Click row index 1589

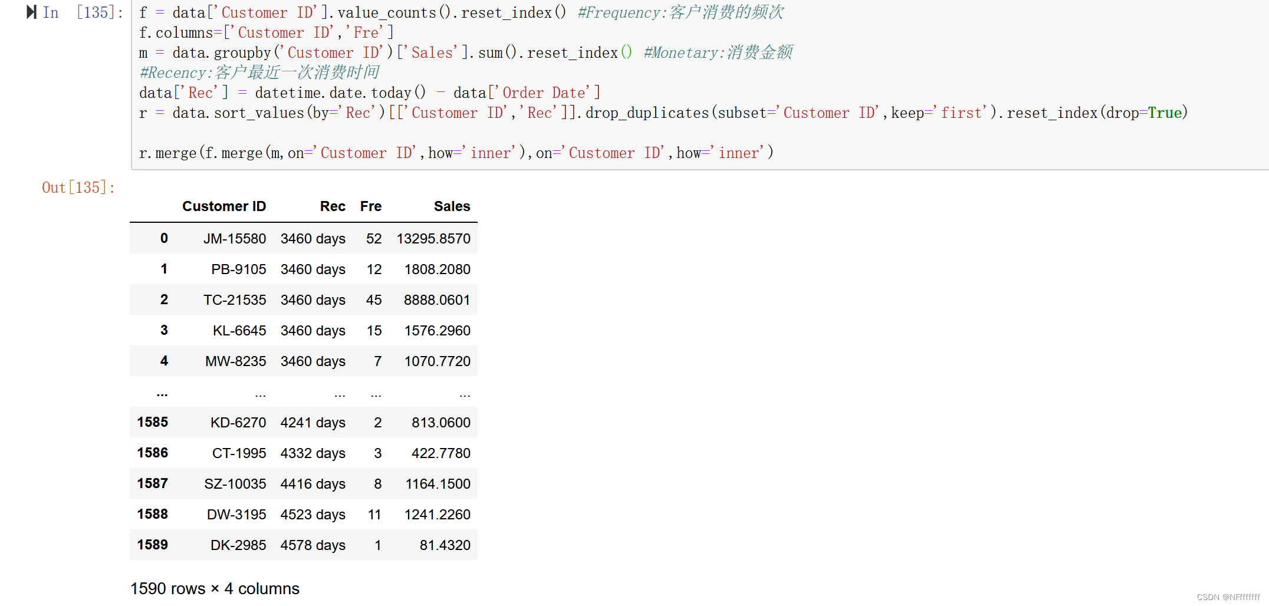(x=153, y=545)
